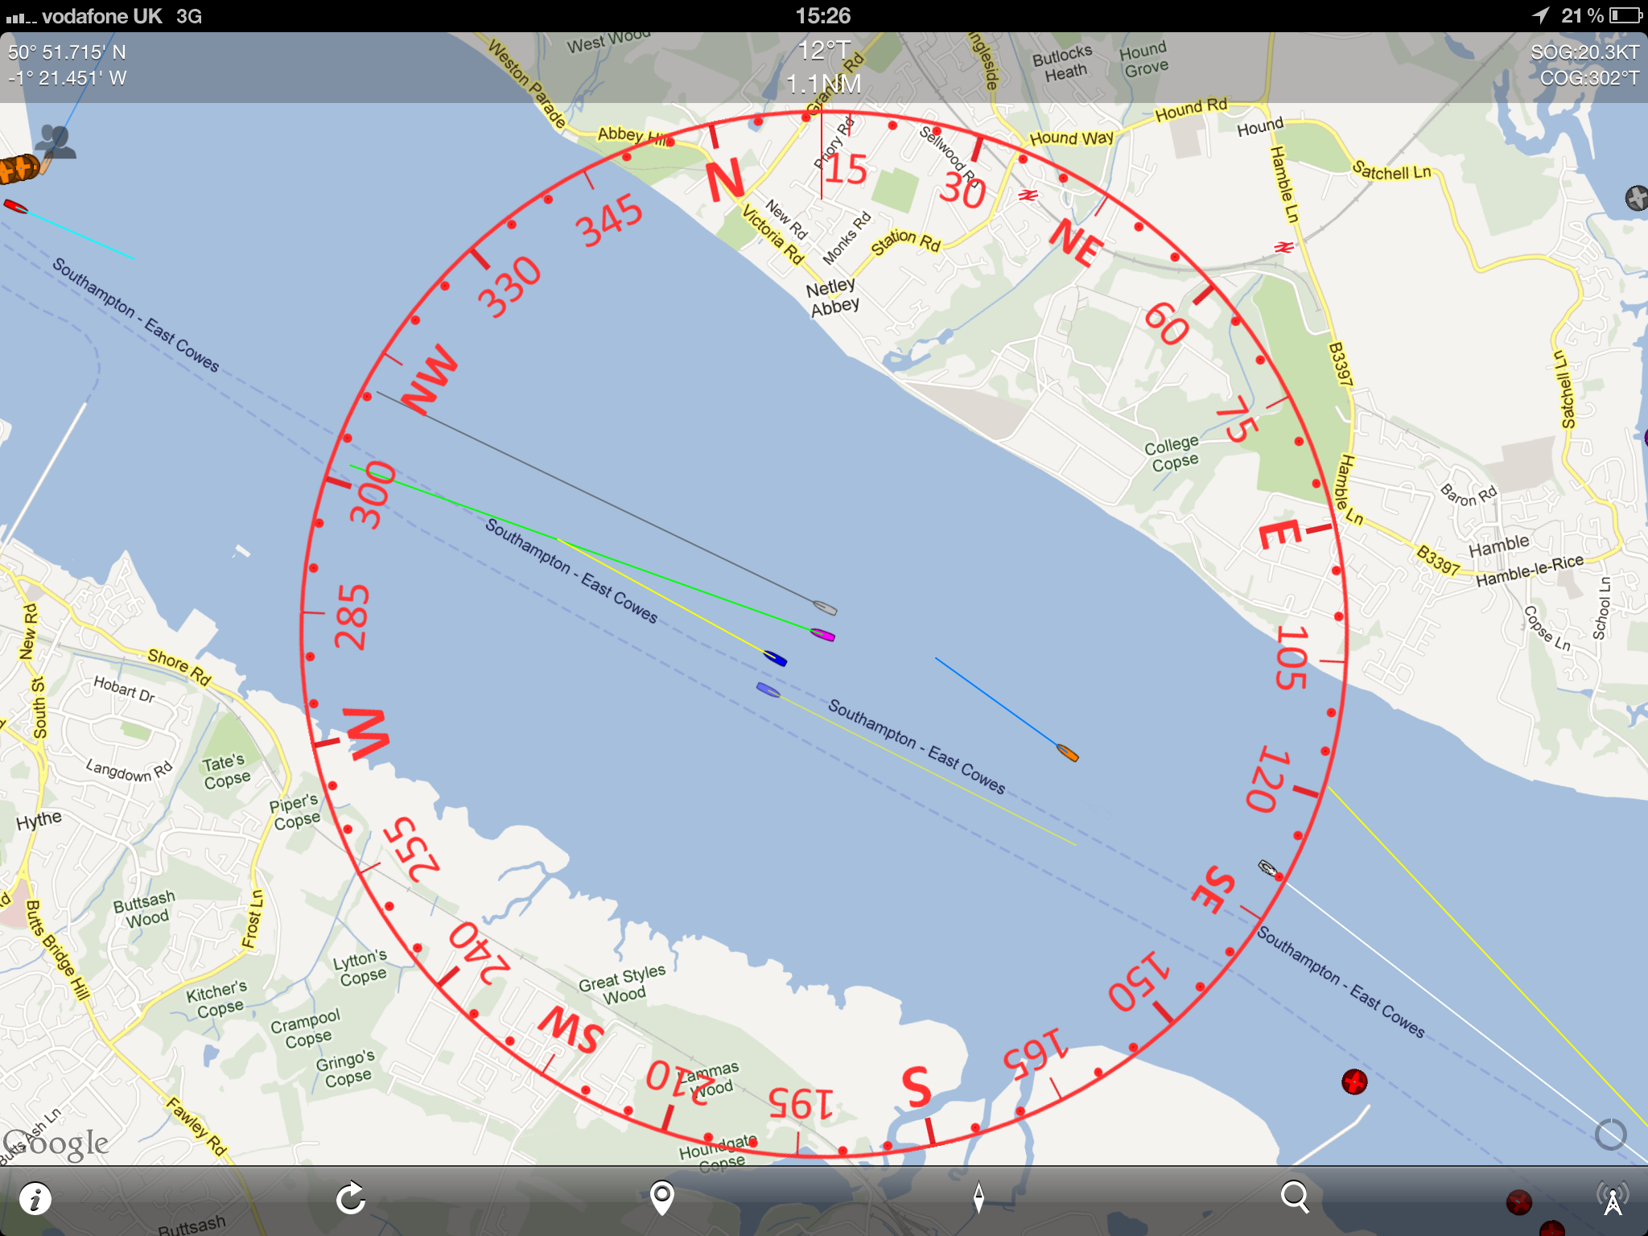Viewport: 1648px width, 1236px height.
Task: Tap the 12°T bearing readout
Action: [x=824, y=51]
